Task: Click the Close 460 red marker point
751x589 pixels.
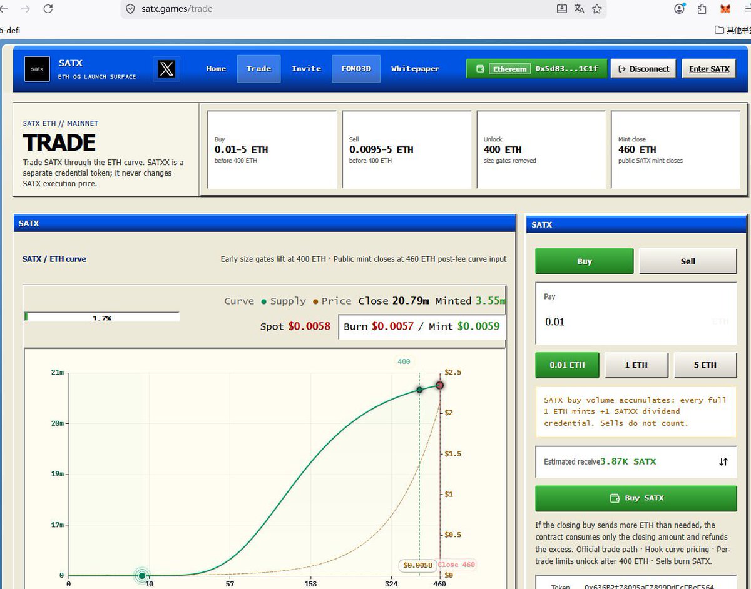Action: tap(440, 385)
